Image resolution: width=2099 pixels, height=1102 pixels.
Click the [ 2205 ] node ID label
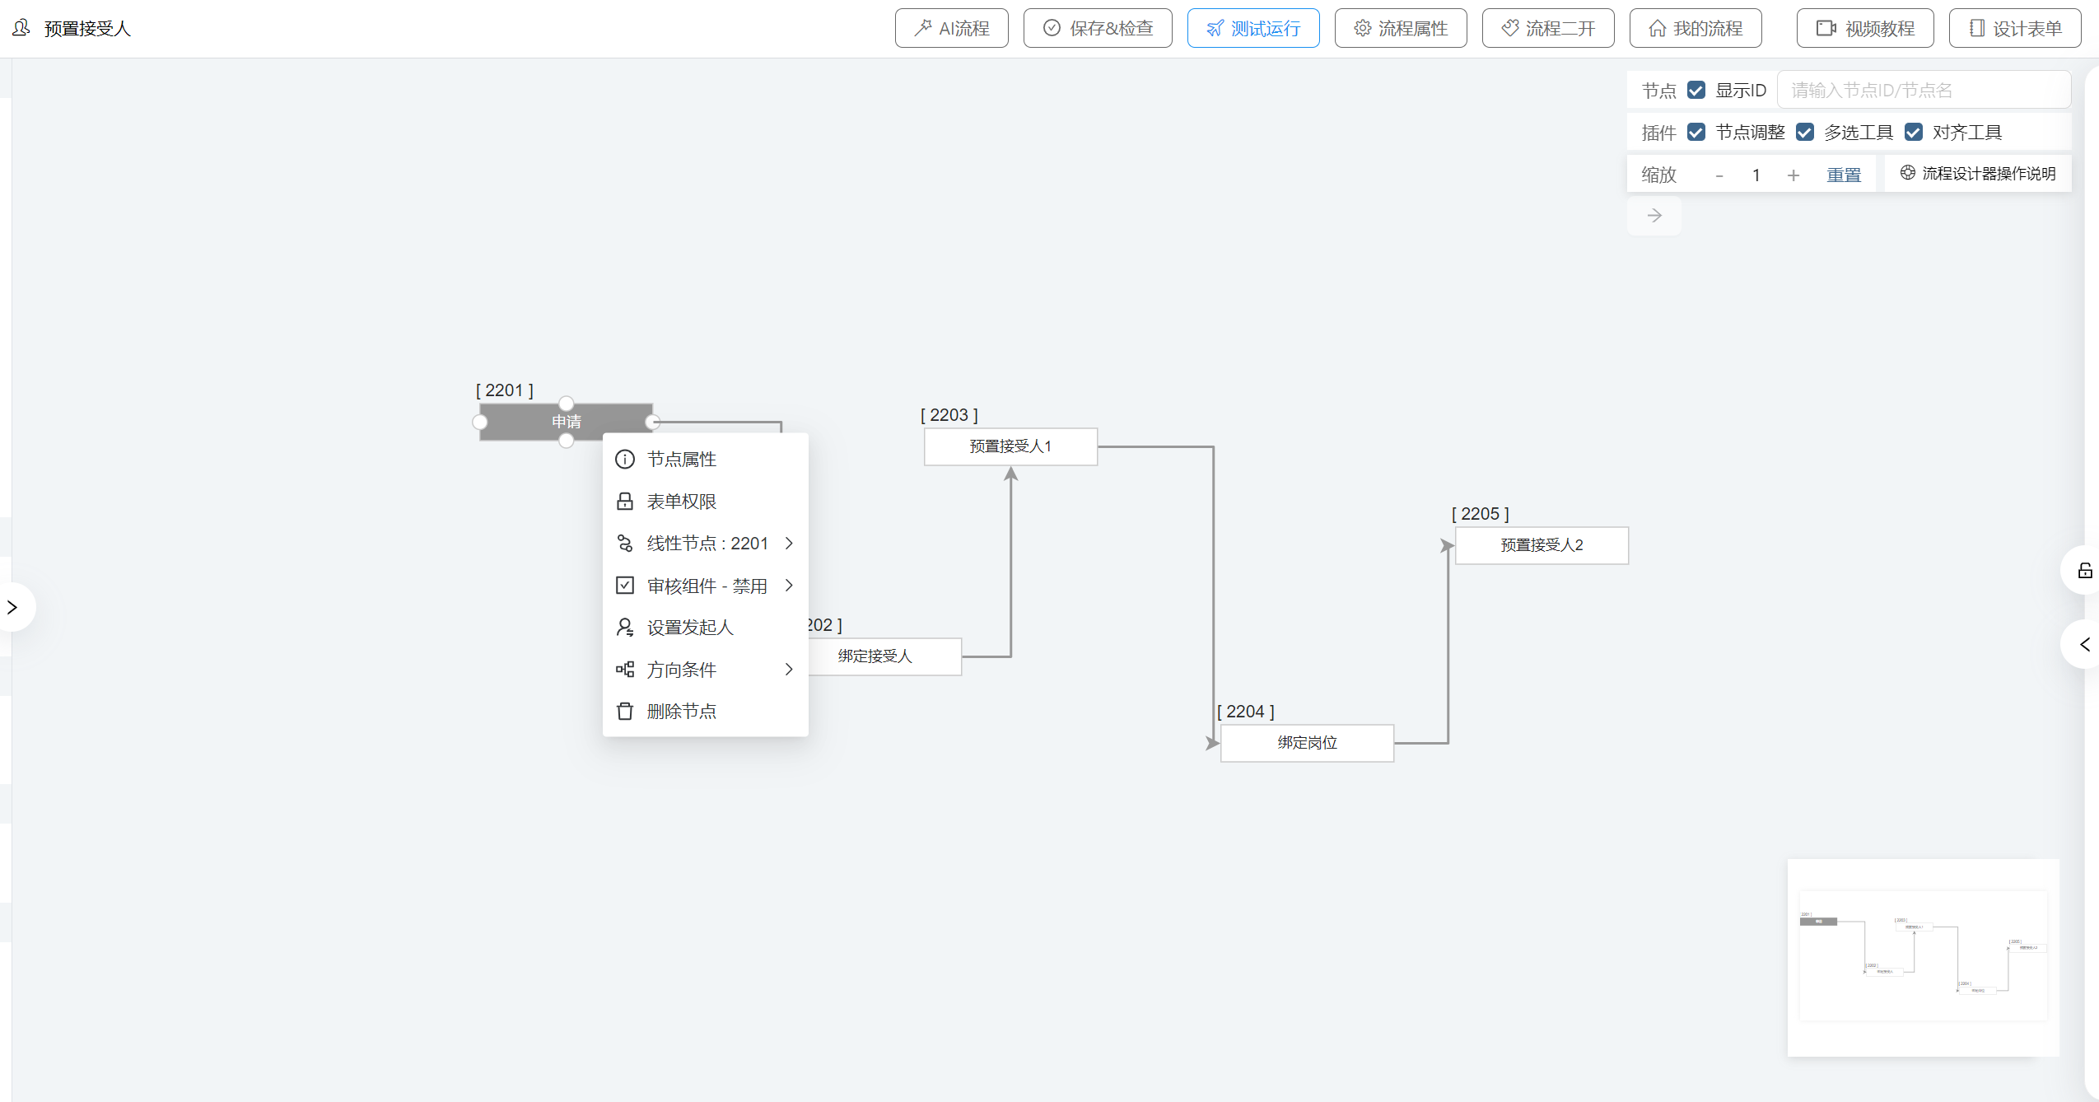tap(1481, 514)
